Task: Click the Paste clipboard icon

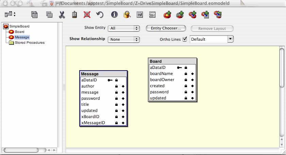Action: [74, 15]
